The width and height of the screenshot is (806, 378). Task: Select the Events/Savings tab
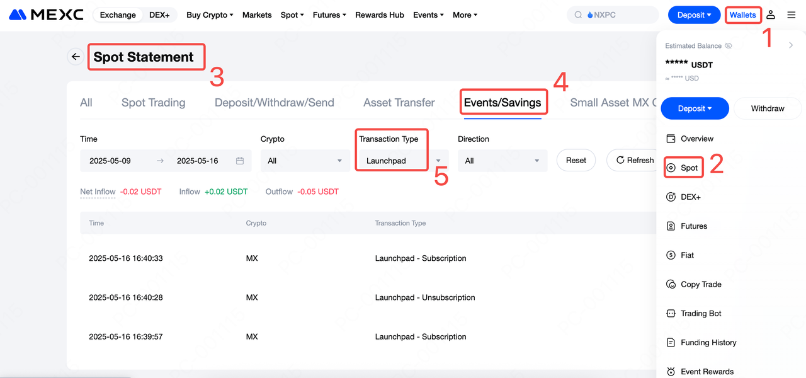[502, 103]
